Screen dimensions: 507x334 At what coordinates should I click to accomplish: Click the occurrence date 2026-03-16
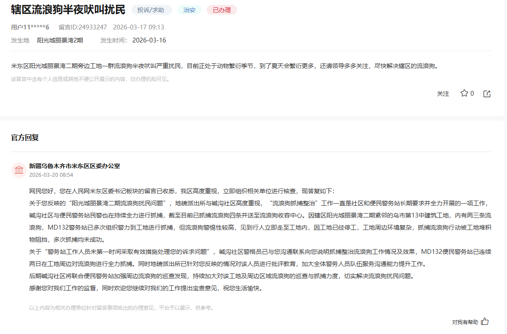coord(149,40)
